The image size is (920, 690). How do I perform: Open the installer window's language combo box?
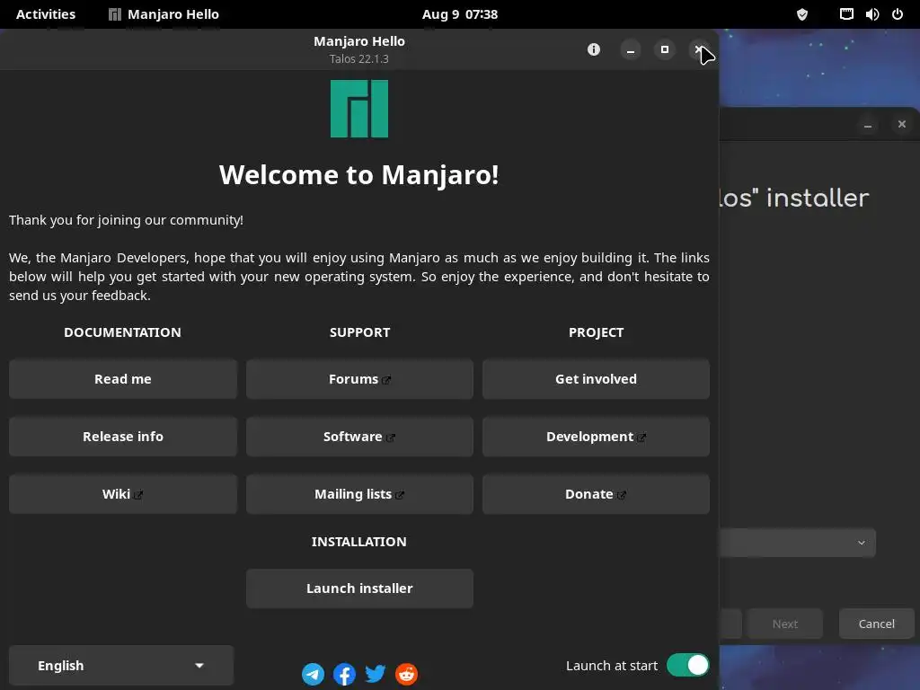(x=798, y=543)
